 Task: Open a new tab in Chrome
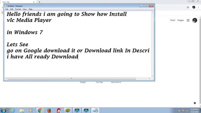40,2
